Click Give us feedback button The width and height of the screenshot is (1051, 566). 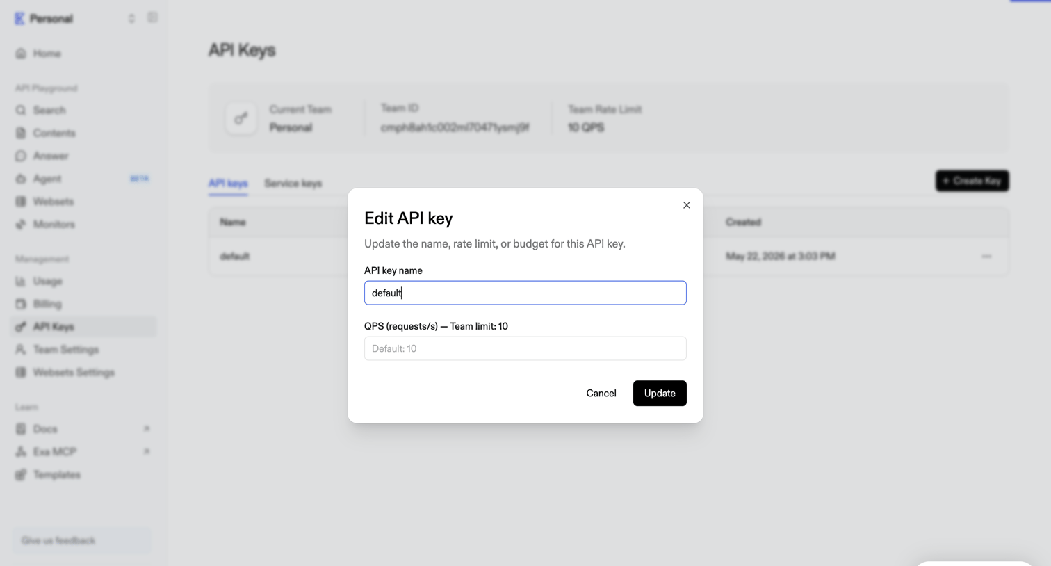(x=82, y=540)
